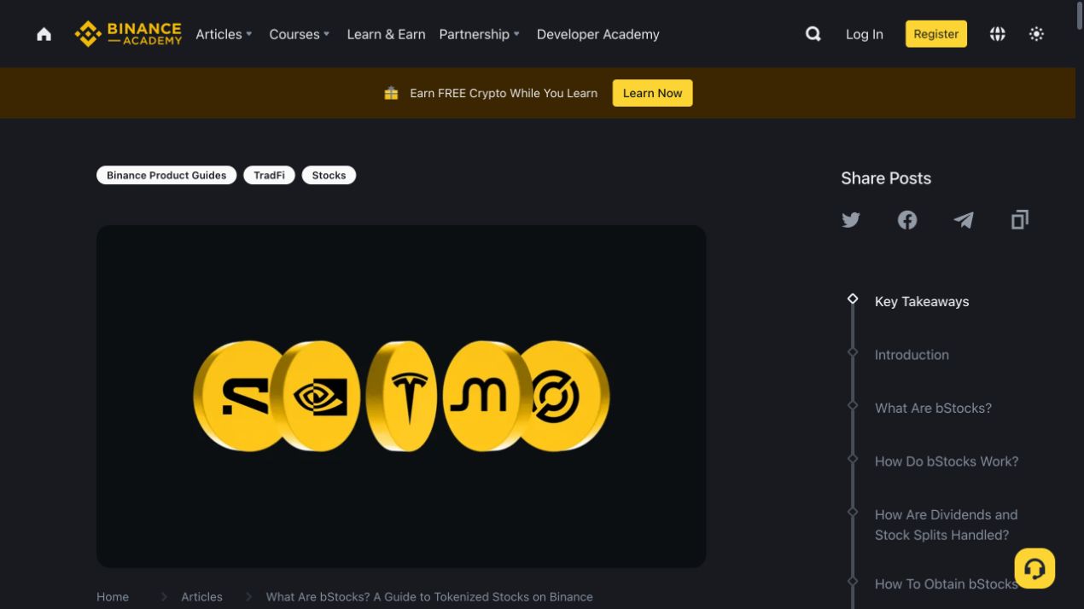This screenshot has width=1084, height=609.
Task: Open the Learn & Earn page
Action: 386,34
